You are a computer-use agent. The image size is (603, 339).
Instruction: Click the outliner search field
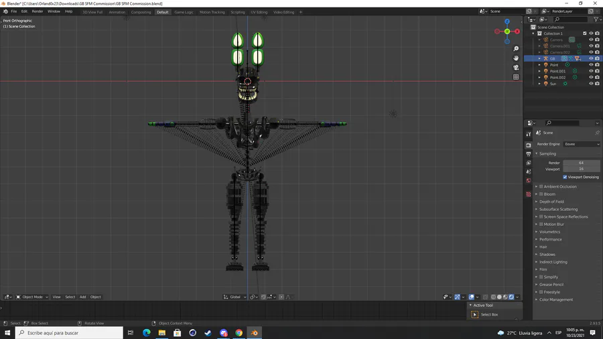coord(571,19)
